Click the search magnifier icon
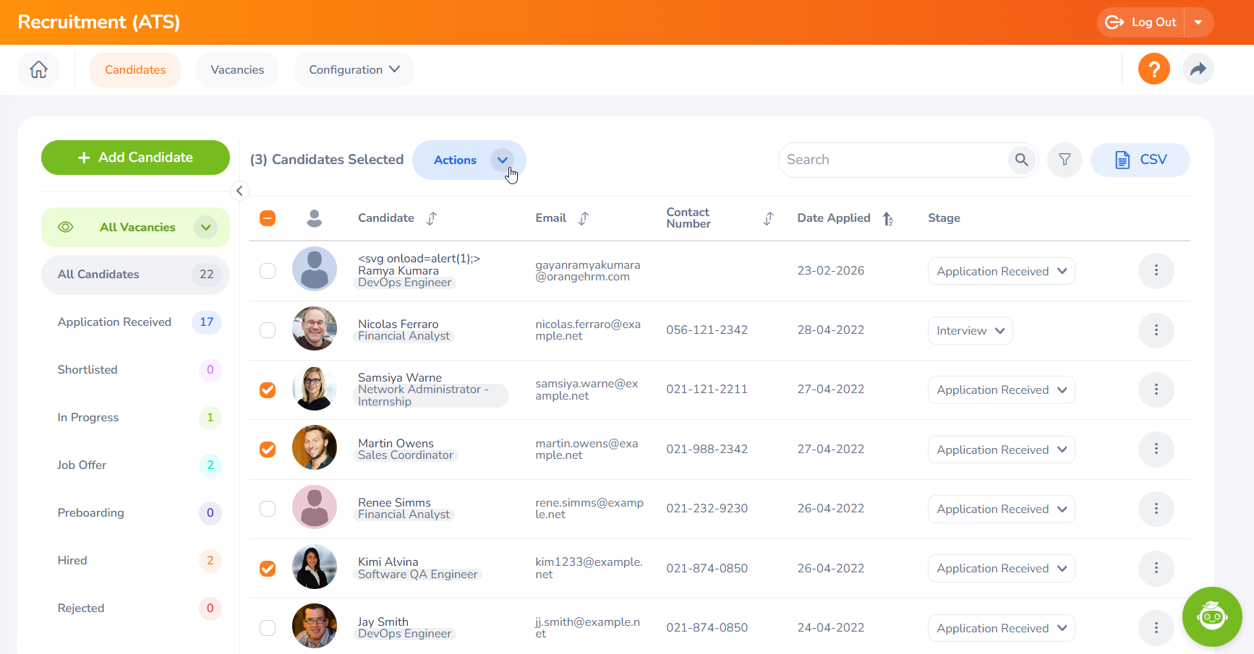 pos(1021,160)
